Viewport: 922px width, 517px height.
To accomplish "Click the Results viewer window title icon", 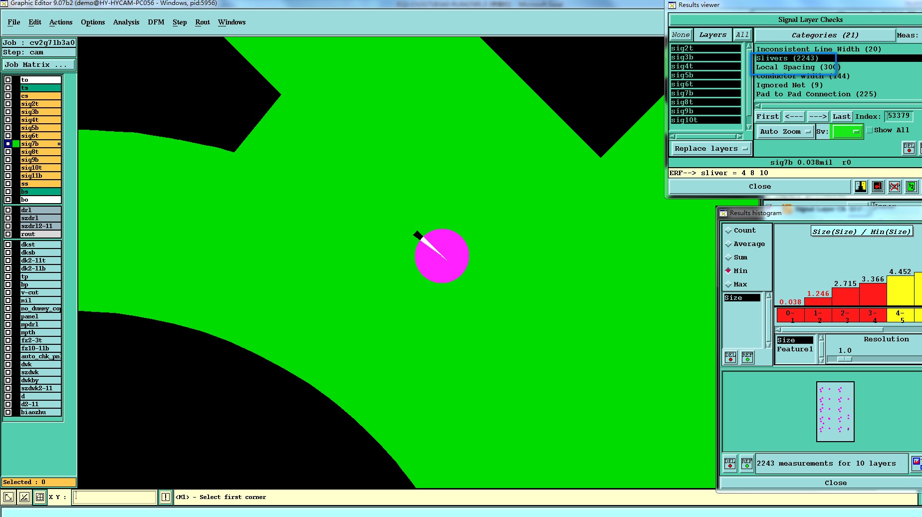I will [x=672, y=5].
